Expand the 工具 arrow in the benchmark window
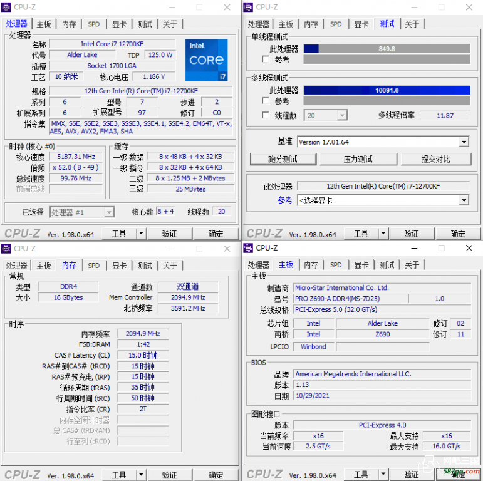The image size is (483, 481). click(x=383, y=234)
